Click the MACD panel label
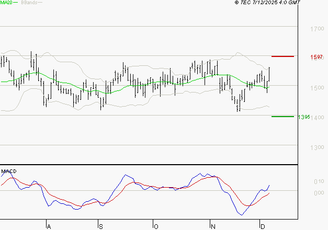This screenshot has height=230, width=328. click(x=9, y=171)
